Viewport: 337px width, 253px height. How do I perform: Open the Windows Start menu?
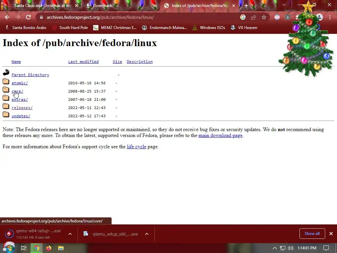pos(9,248)
